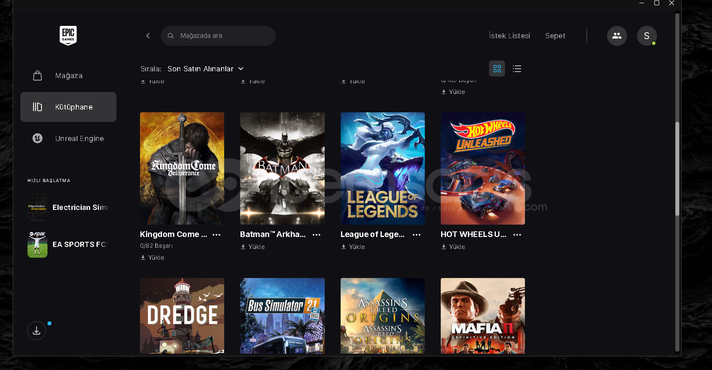Open Assassin's Creed Origins cover thumbnail

coord(383,316)
